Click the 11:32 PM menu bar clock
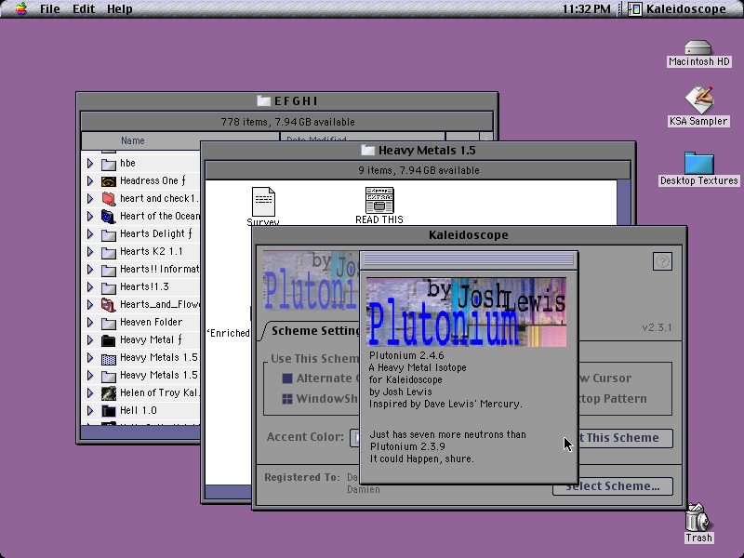 [x=587, y=9]
